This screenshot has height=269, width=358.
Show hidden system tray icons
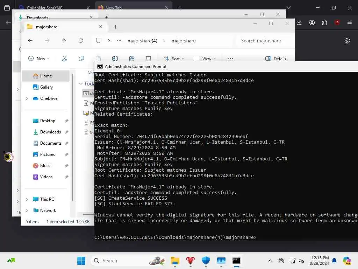click(x=270, y=261)
